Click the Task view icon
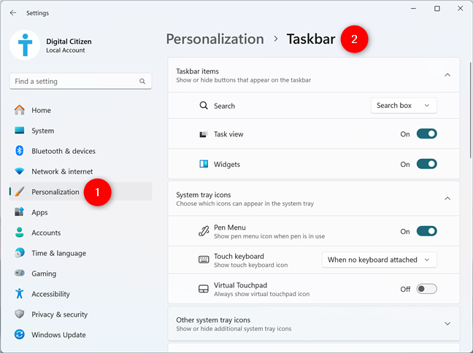 (x=204, y=134)
